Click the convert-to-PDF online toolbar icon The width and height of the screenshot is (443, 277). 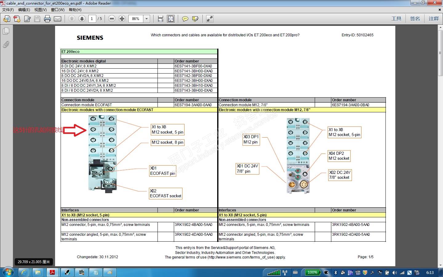coord(6,19)
